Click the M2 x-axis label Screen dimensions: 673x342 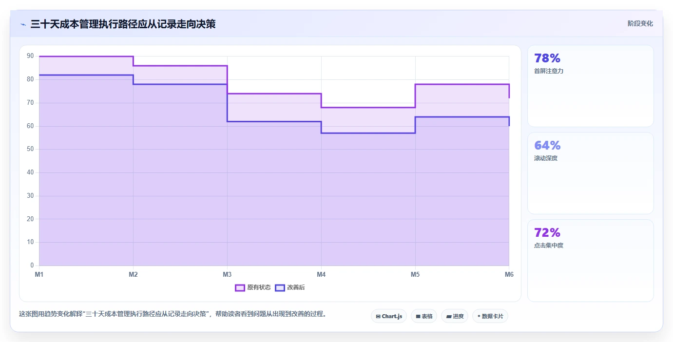coord(133,274)
